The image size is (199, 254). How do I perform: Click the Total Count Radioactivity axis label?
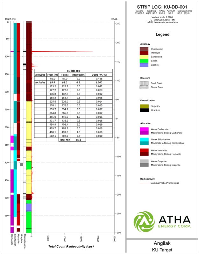[x=70, y=247]
